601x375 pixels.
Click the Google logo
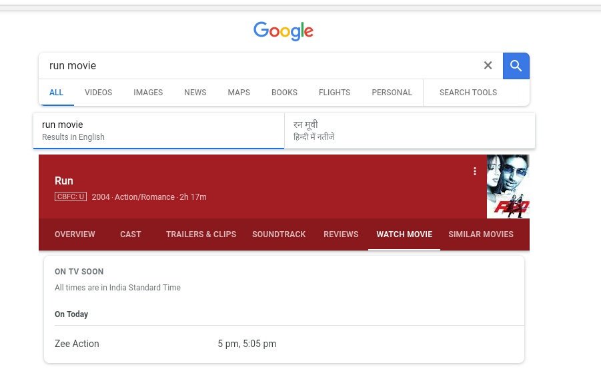coord(283,31)
